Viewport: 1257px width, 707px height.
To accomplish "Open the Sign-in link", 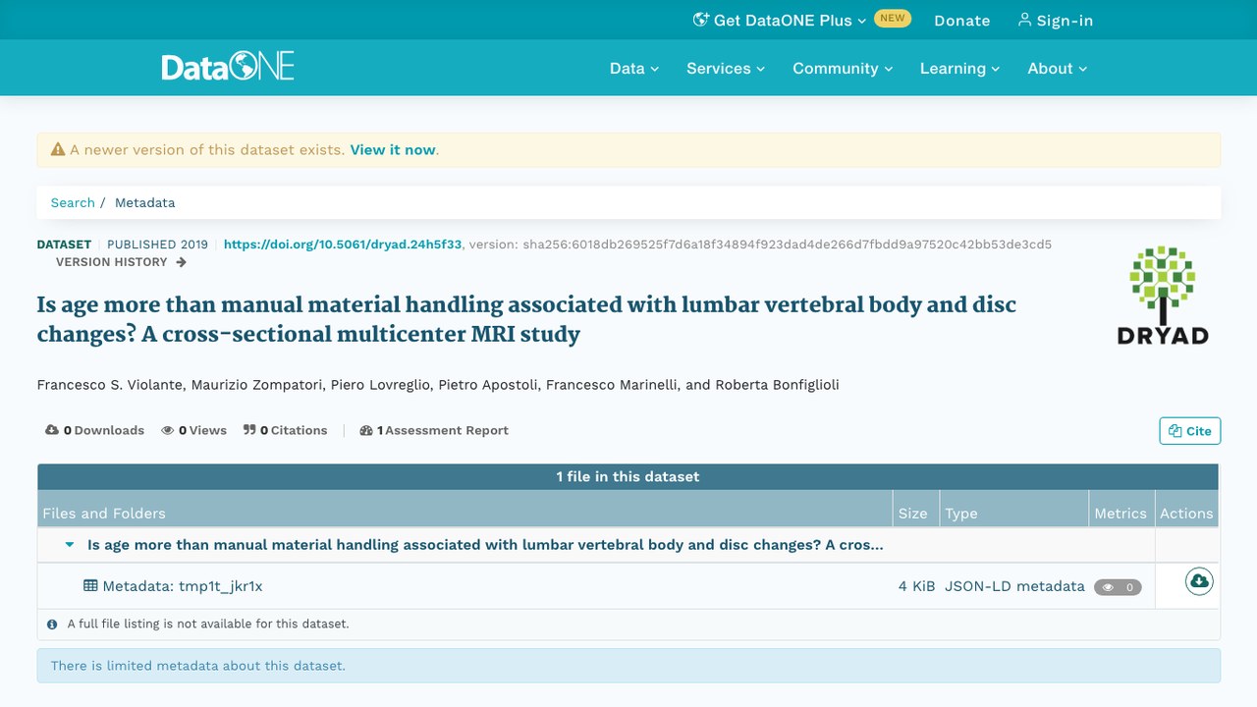I will coord(1056,20).
